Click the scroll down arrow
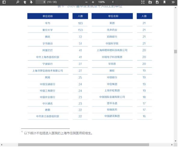The height and width of the screenshot is (148, 178). coord(176,141)
